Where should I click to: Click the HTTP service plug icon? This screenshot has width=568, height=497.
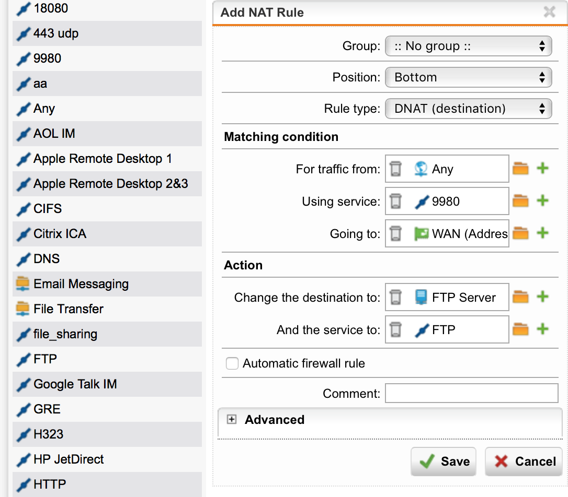point(23,484)
